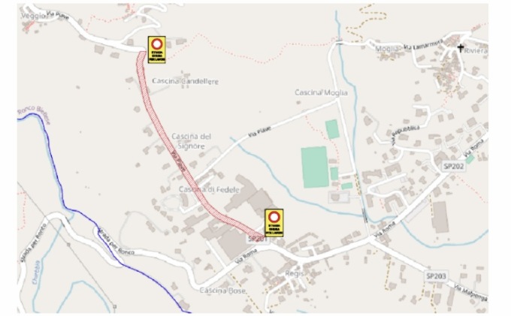511x316 pixels.
Task: Click the Regis place label
Action: coord(295,273)
